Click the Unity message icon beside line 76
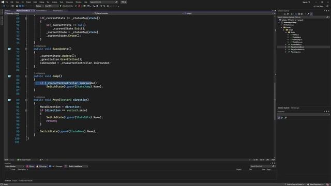 [x=9, y=49]
